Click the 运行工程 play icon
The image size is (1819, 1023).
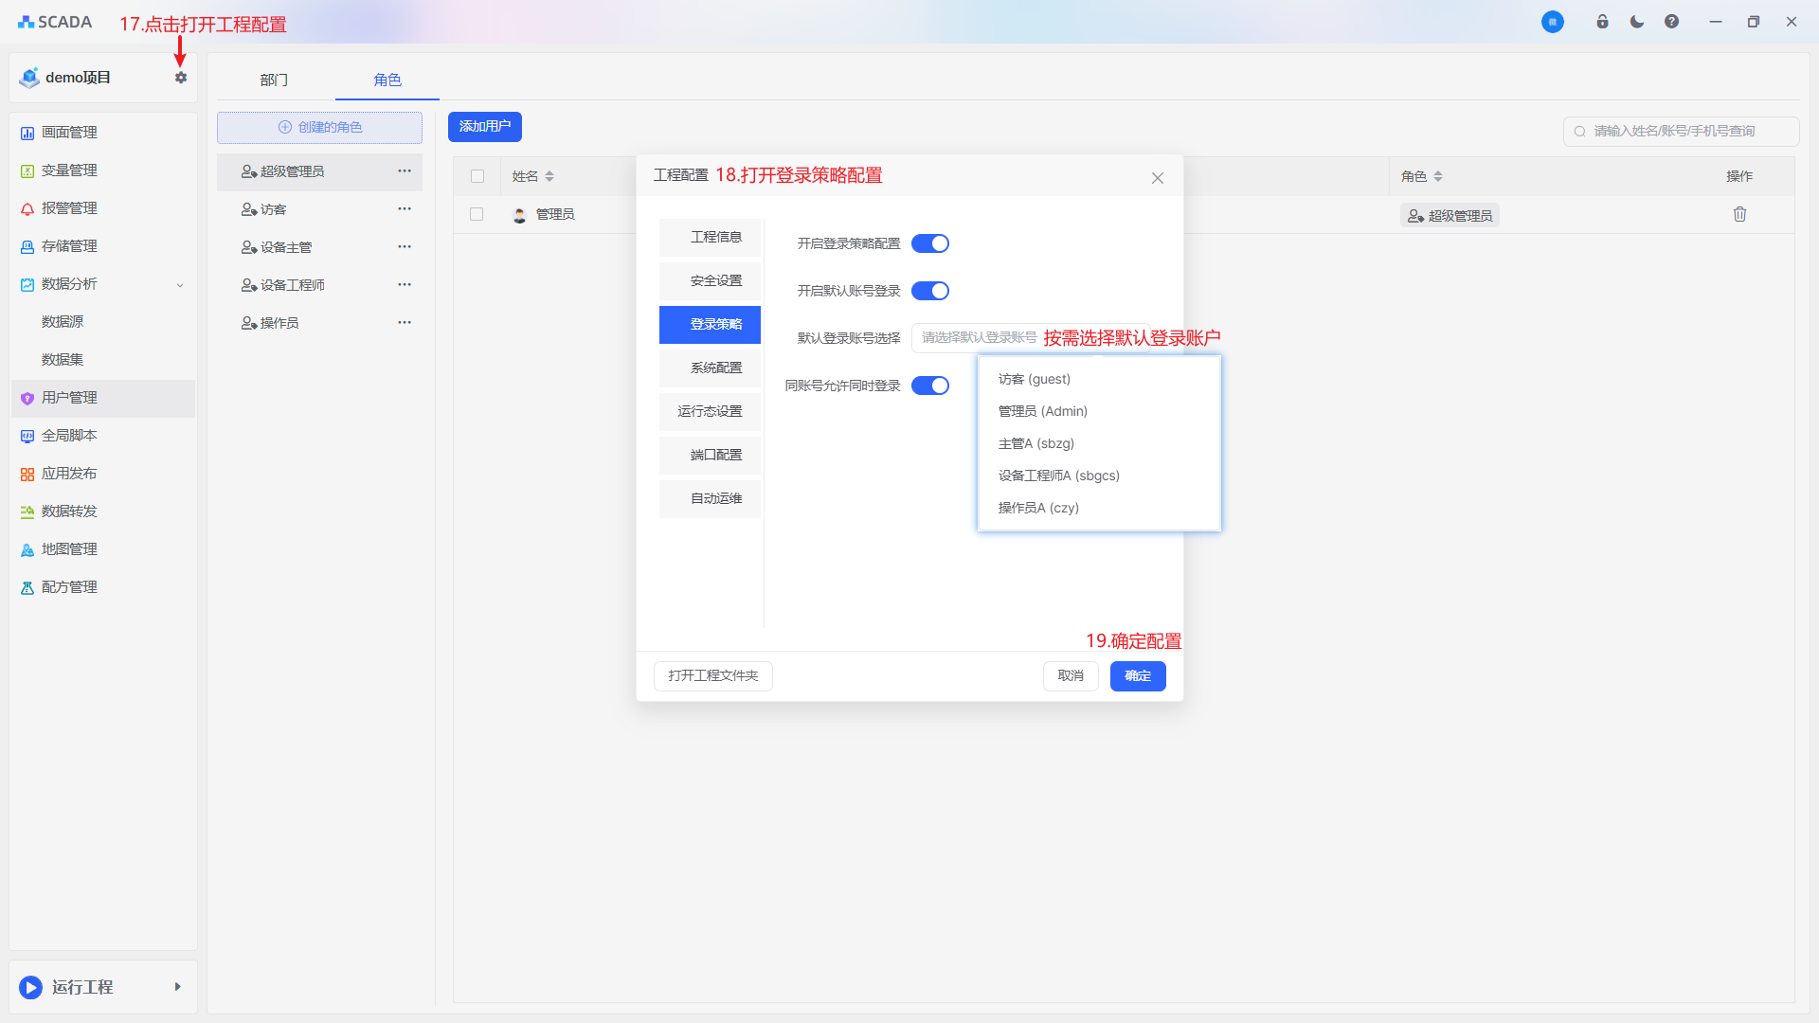tap(30, 987)
